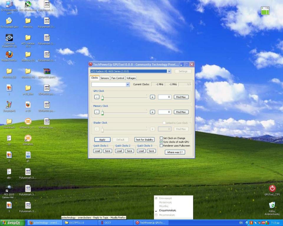This screenshot has height=226, width=283.
Task: Enable Renderer uses Fullscreen checkbox
Action: coord(161,146)
